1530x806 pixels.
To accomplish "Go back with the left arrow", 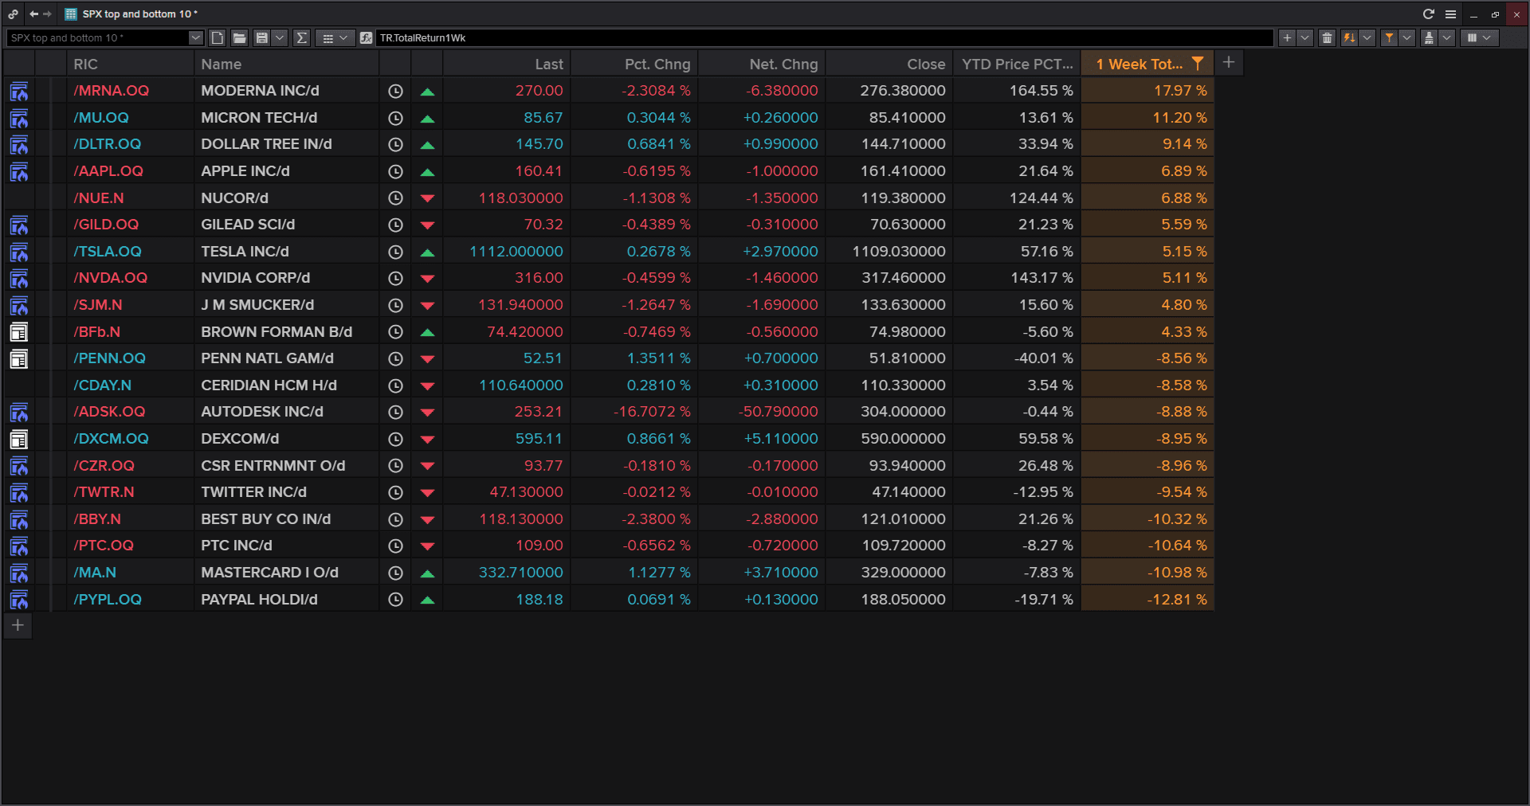I will point(33,14).
